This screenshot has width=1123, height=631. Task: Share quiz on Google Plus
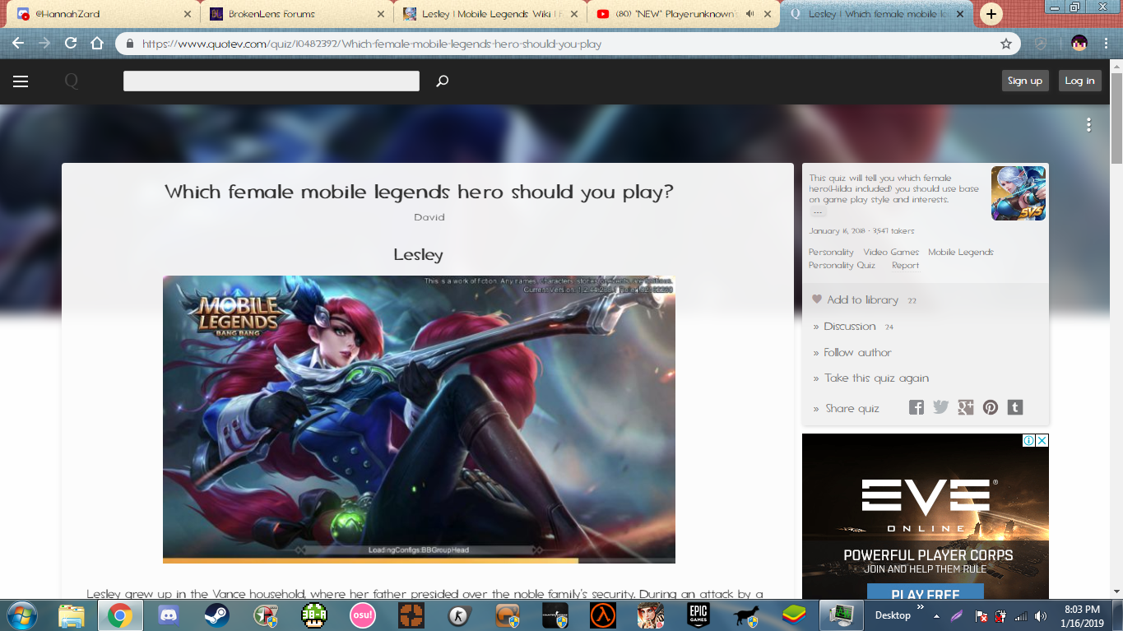coord(965,407)
